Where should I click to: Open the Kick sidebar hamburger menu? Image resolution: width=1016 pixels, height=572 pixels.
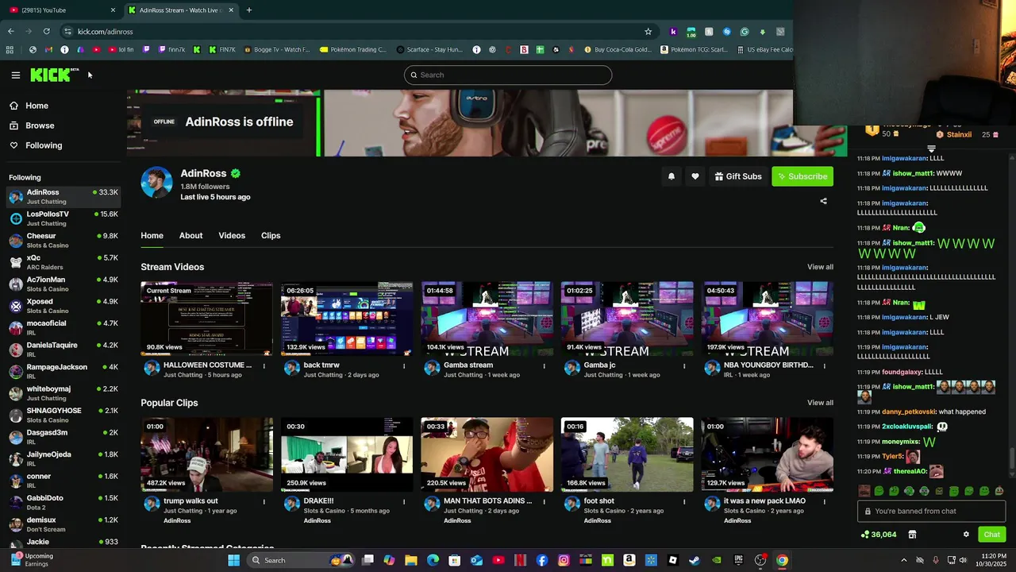[x=16, y=75]
